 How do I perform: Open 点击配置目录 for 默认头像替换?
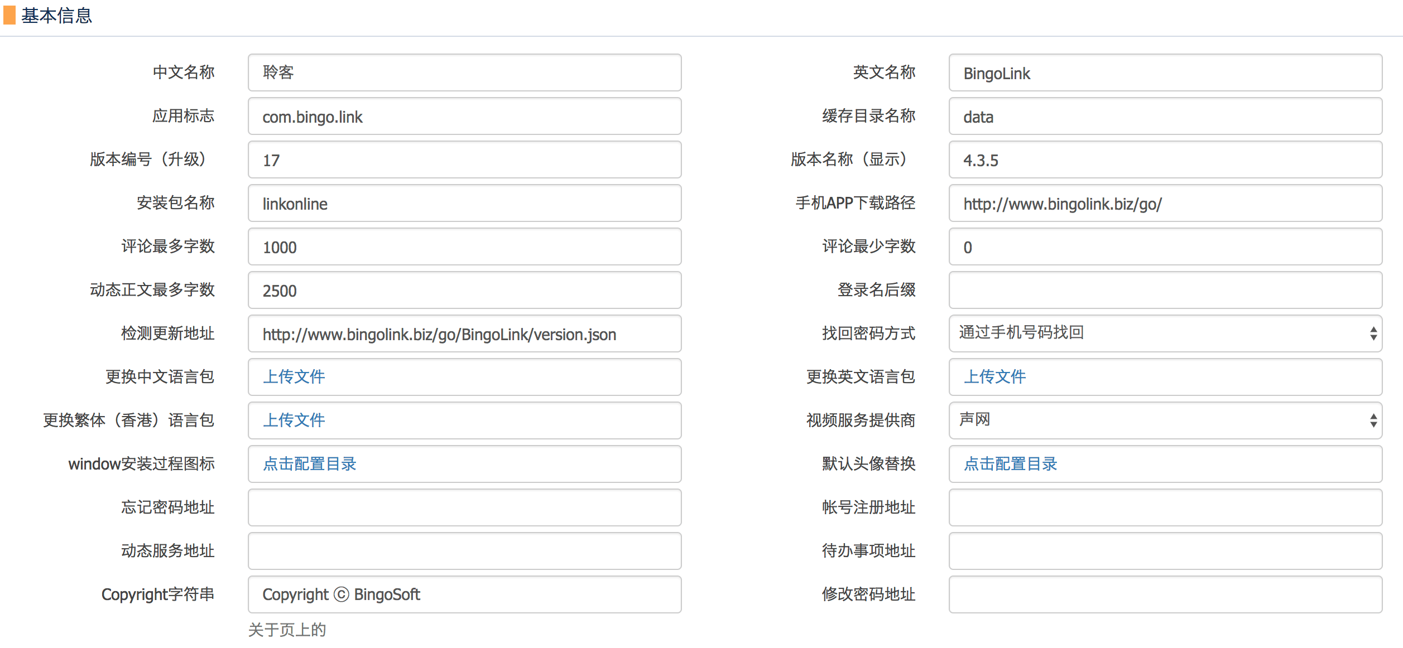1010,463
